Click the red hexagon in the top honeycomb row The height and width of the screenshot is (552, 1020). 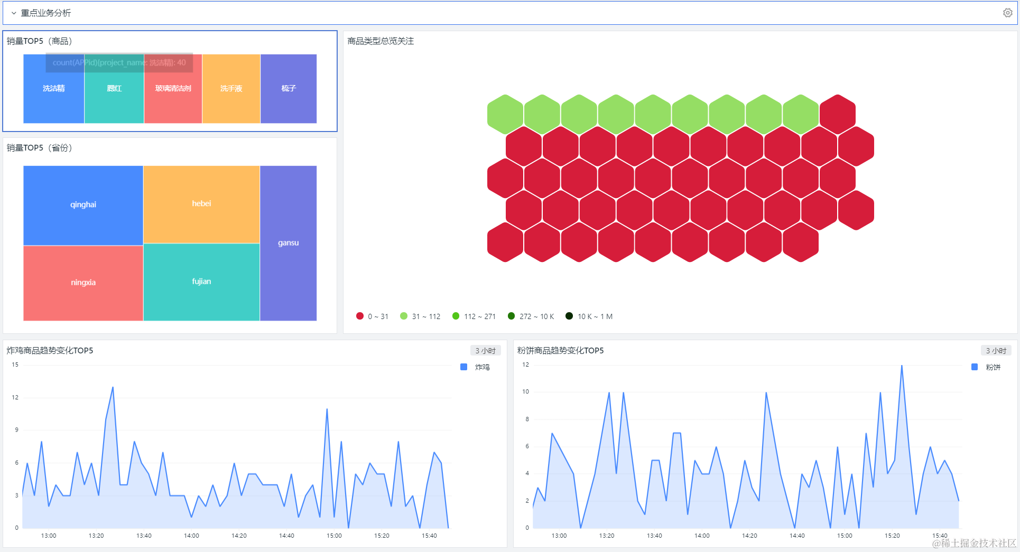(x=838, y=115)
